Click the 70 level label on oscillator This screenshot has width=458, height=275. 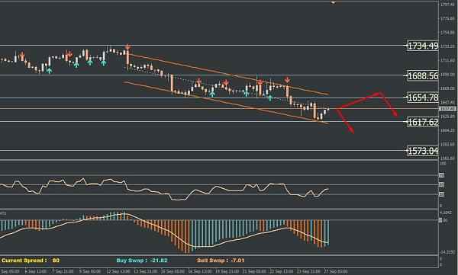pos(442,175)
